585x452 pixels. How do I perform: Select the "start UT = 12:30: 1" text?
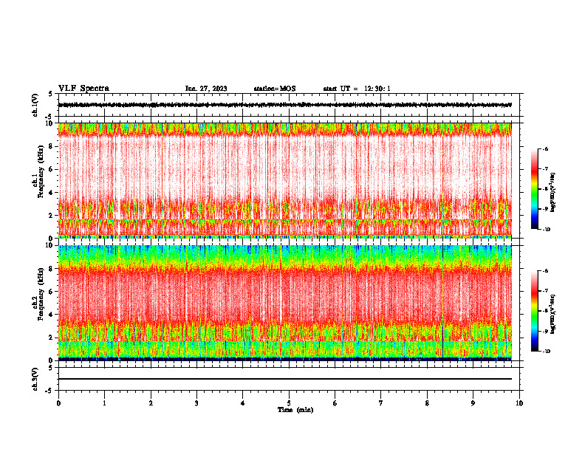[x=357, y=89]
